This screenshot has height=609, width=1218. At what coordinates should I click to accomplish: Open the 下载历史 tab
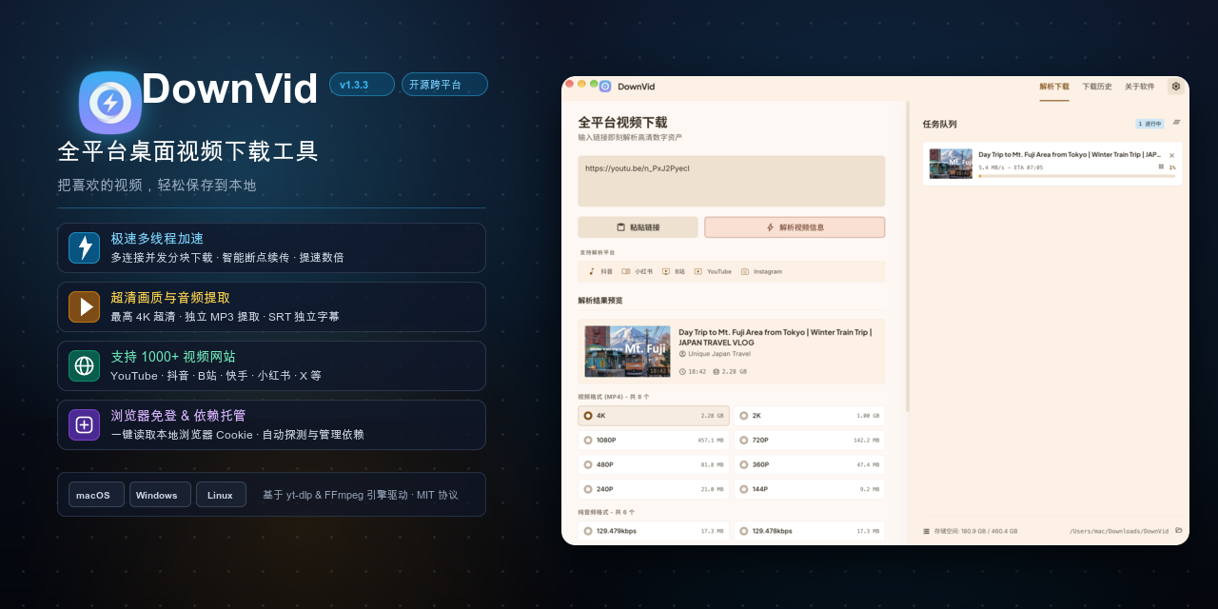pyautogui.click(x=1097, y=87)
